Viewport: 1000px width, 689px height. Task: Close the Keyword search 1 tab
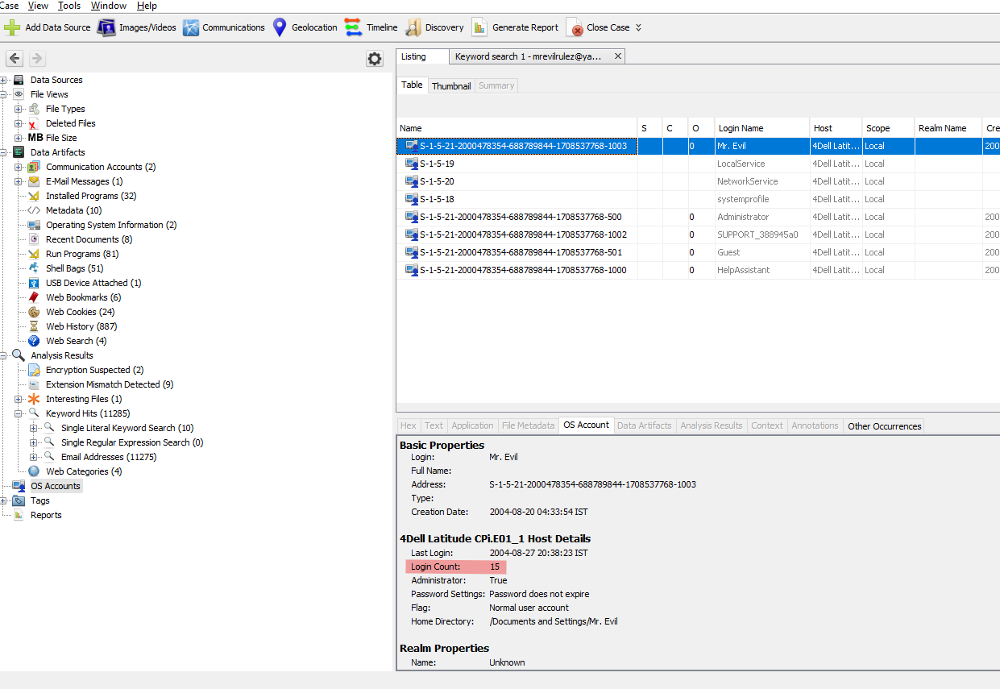point(616,56)
